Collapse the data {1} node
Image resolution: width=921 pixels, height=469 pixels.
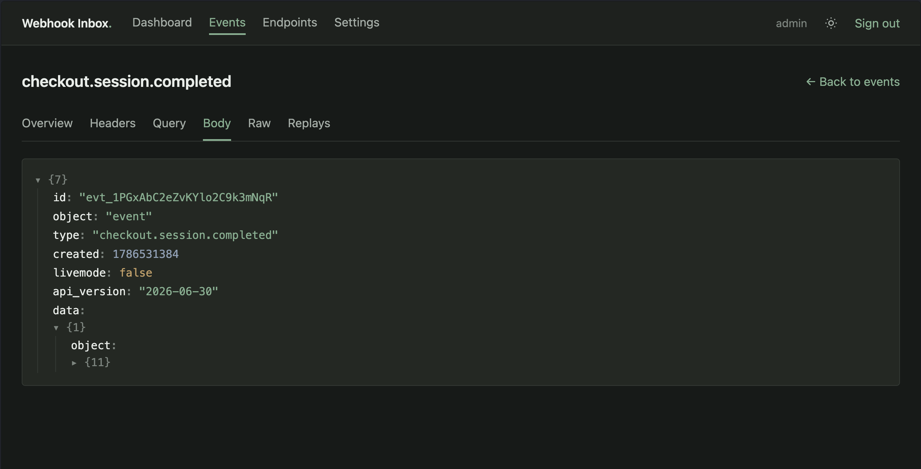pyautogui.click(x=56, y=328)
